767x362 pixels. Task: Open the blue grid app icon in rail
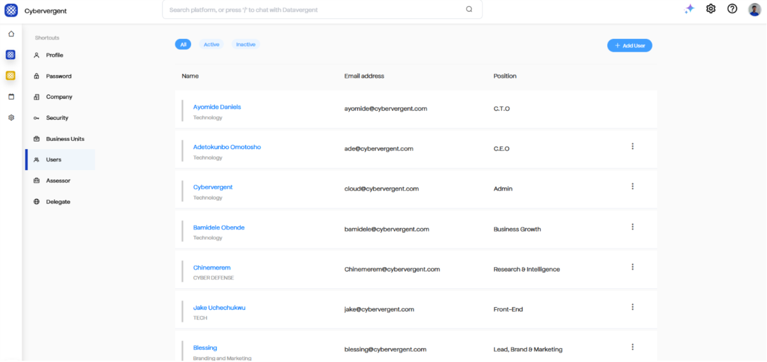point(11,55)
